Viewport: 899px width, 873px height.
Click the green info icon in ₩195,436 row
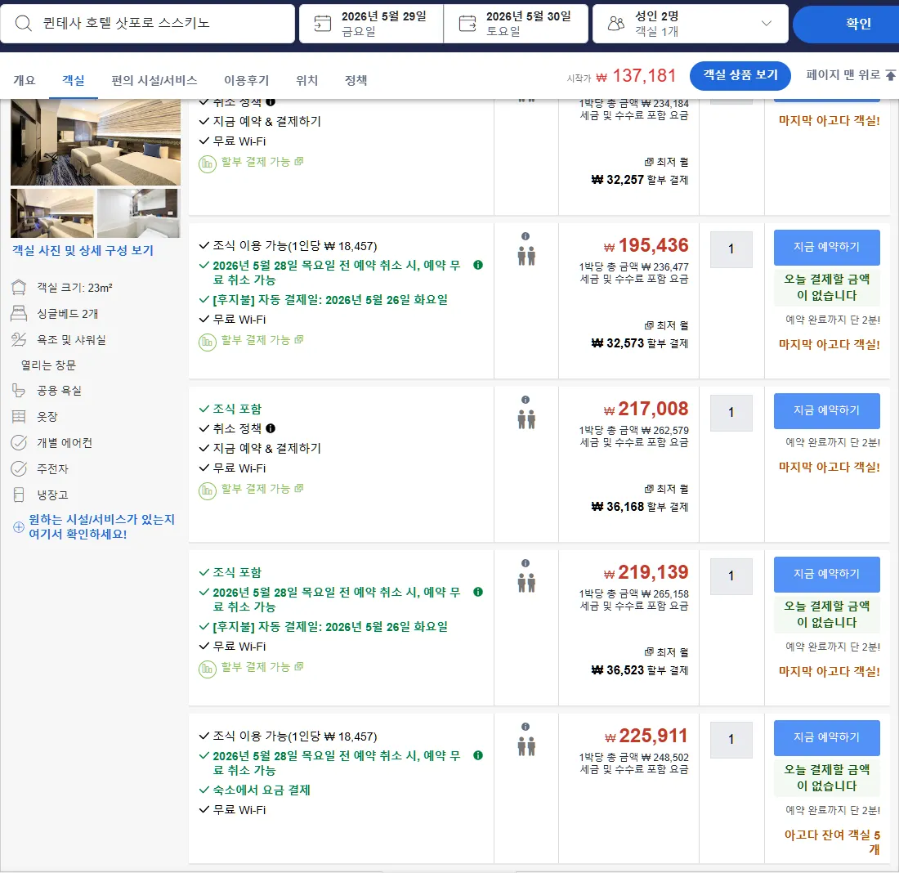coord(478,265)
